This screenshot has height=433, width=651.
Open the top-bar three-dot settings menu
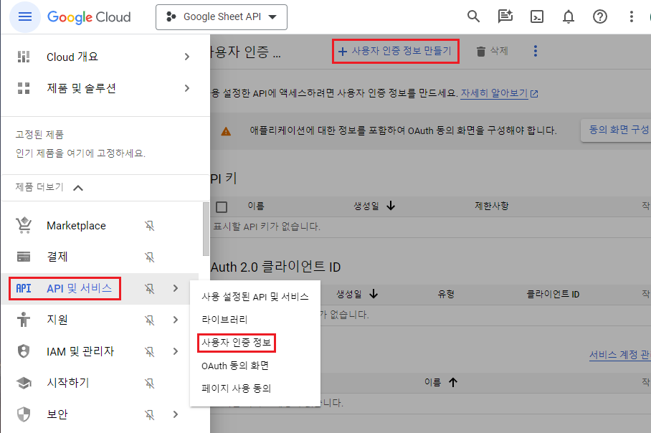click(632, 16)
